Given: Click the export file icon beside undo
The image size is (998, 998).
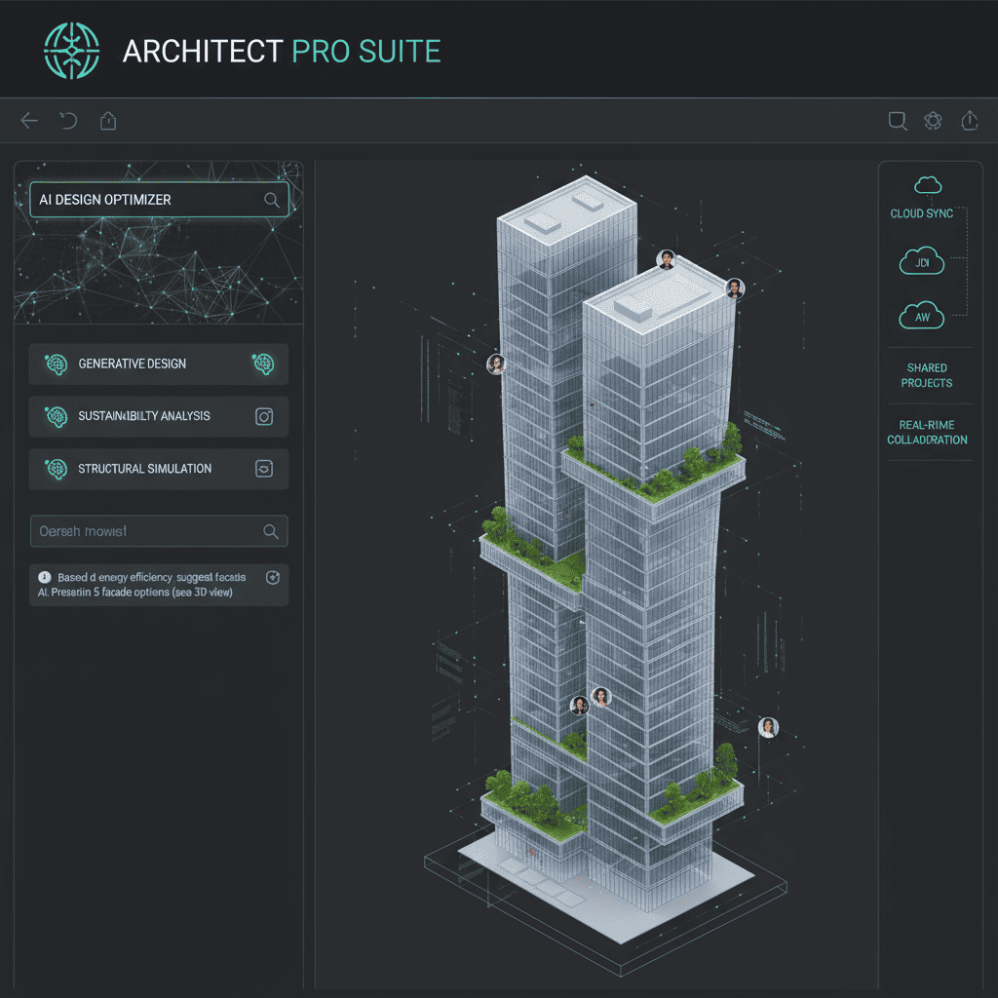Looking at the screenshot, I should [108, 121].
